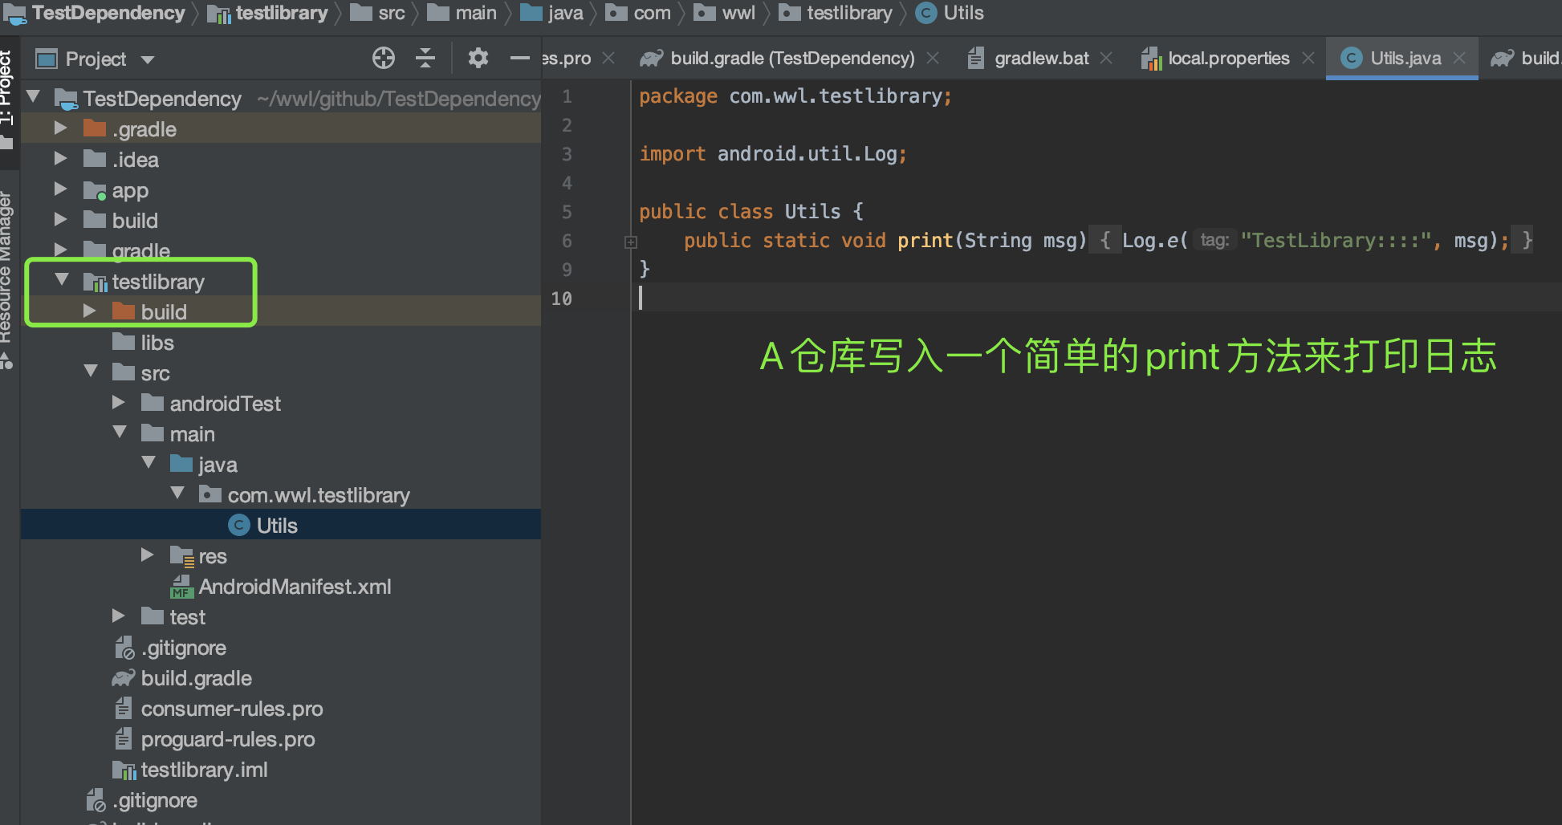The image size is (1562, 825).
Task: Click com breadcrumb in navigation bar
Action: pyautogui.click(x=652, y=13)
